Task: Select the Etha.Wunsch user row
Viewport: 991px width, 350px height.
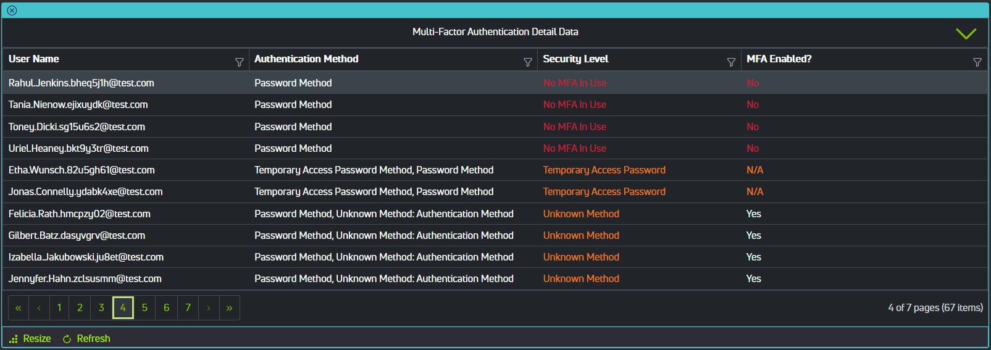Action: (82, 170)
